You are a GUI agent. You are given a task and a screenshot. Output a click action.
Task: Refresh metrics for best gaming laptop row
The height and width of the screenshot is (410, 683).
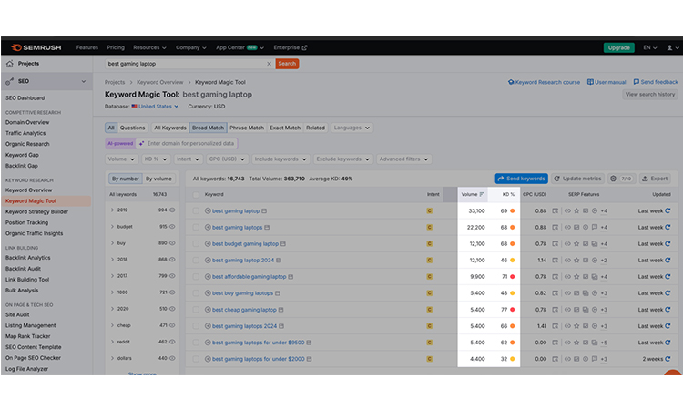point(668,210)
